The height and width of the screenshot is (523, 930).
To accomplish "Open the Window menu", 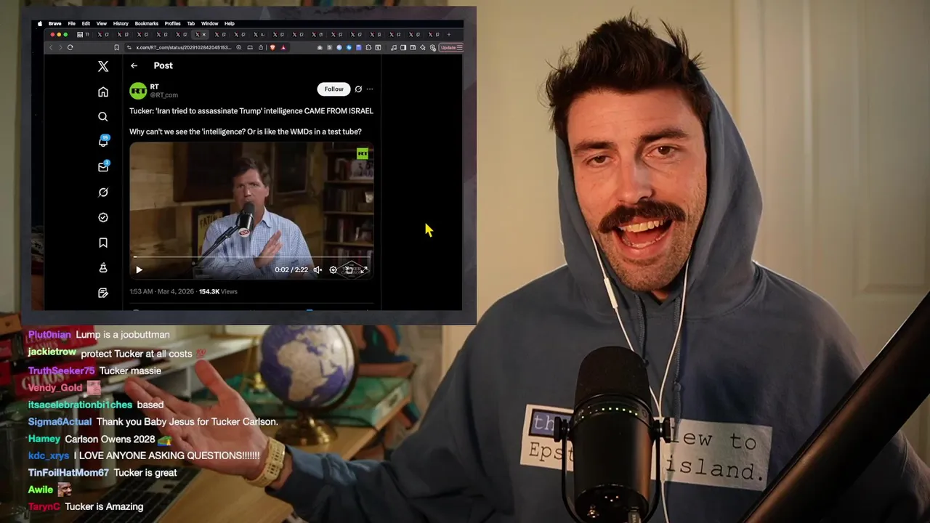I will point(209,23).
